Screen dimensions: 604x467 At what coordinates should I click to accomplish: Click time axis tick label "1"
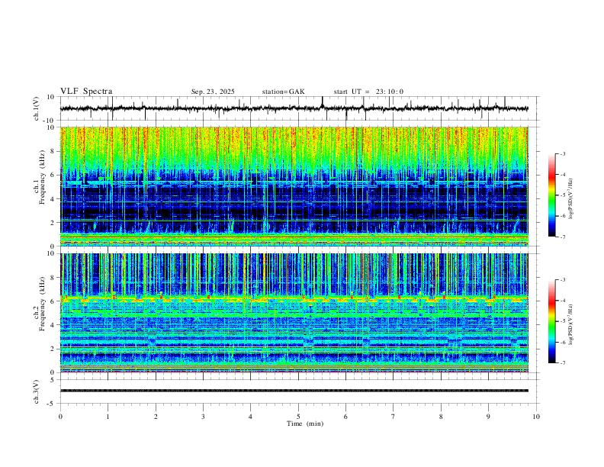(108, 417)
